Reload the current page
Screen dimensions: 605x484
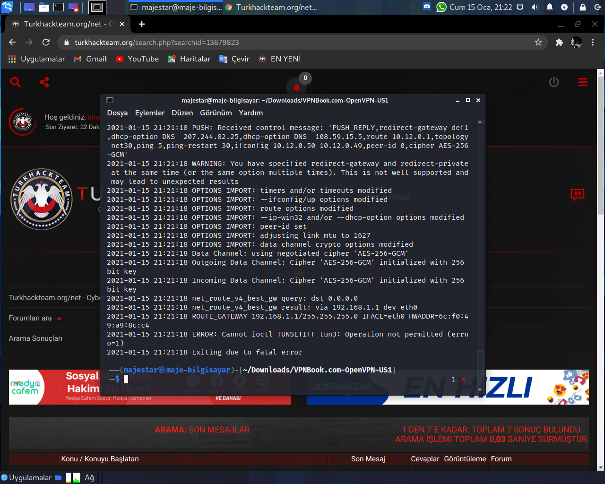click(46, 42)
